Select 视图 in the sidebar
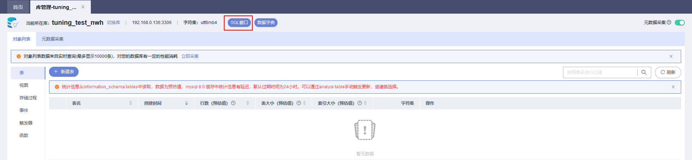The height and width of the screenshot is (160, 692). [x=28, y=85]
